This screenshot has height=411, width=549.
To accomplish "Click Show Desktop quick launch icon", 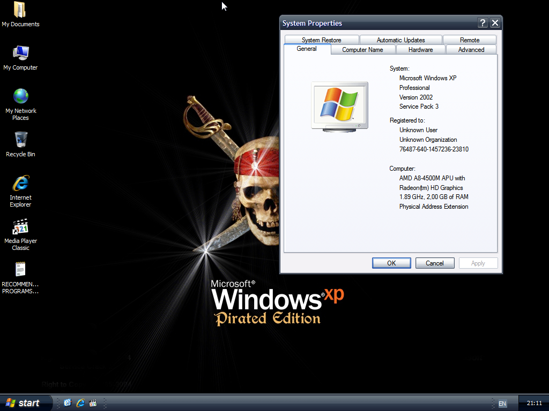I will point(68,403).
